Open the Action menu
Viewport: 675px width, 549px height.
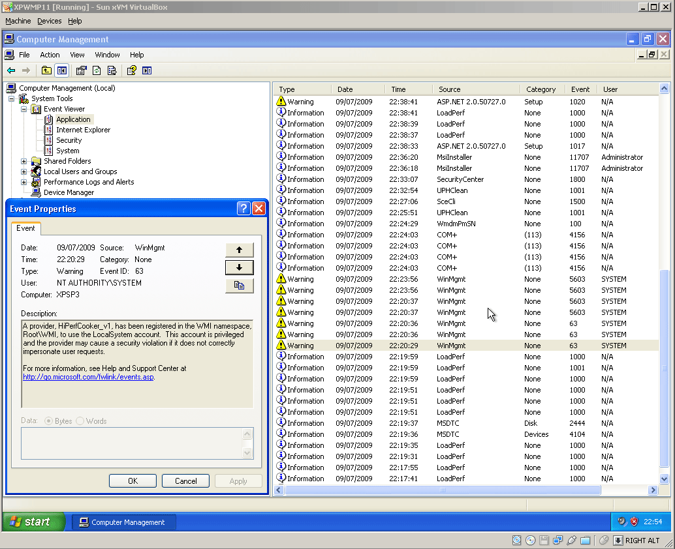50,55
